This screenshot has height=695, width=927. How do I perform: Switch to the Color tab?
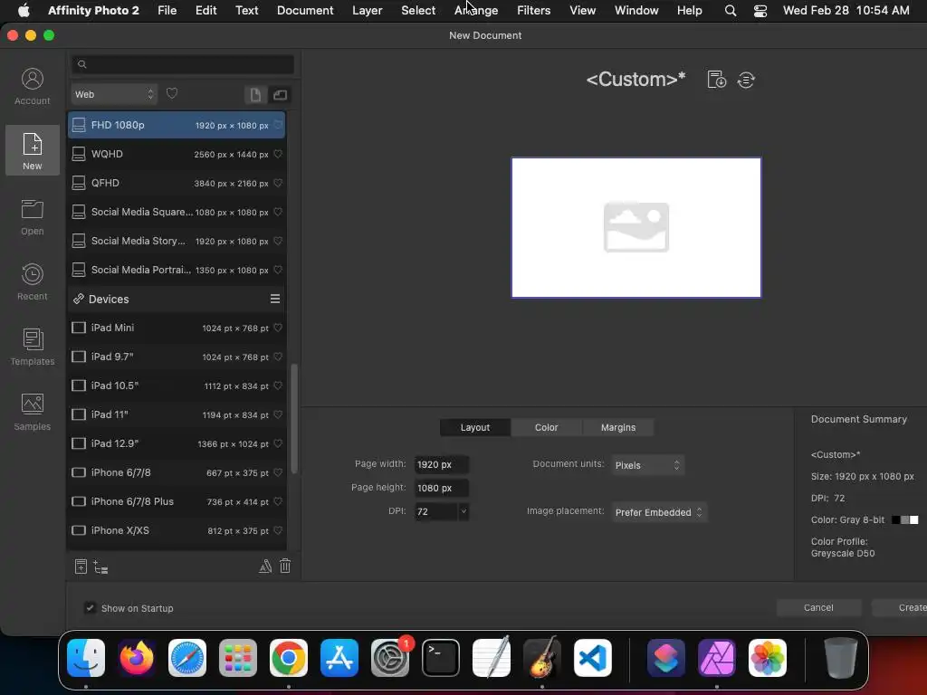(546, 427)
